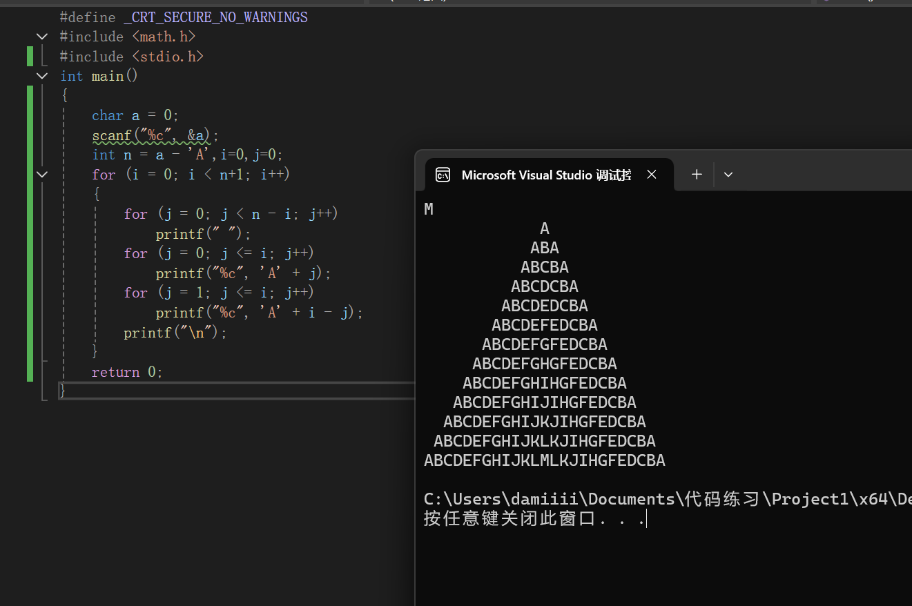Viewport: 912px width, 606px height.
Task: Click the #define _CRT_SECURE_NO_WARNINGS line
Action: [184, 17]
